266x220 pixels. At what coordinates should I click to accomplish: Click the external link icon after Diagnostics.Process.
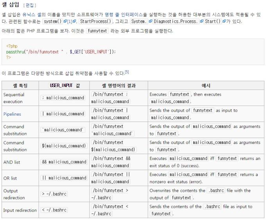[x=201, y=22]
